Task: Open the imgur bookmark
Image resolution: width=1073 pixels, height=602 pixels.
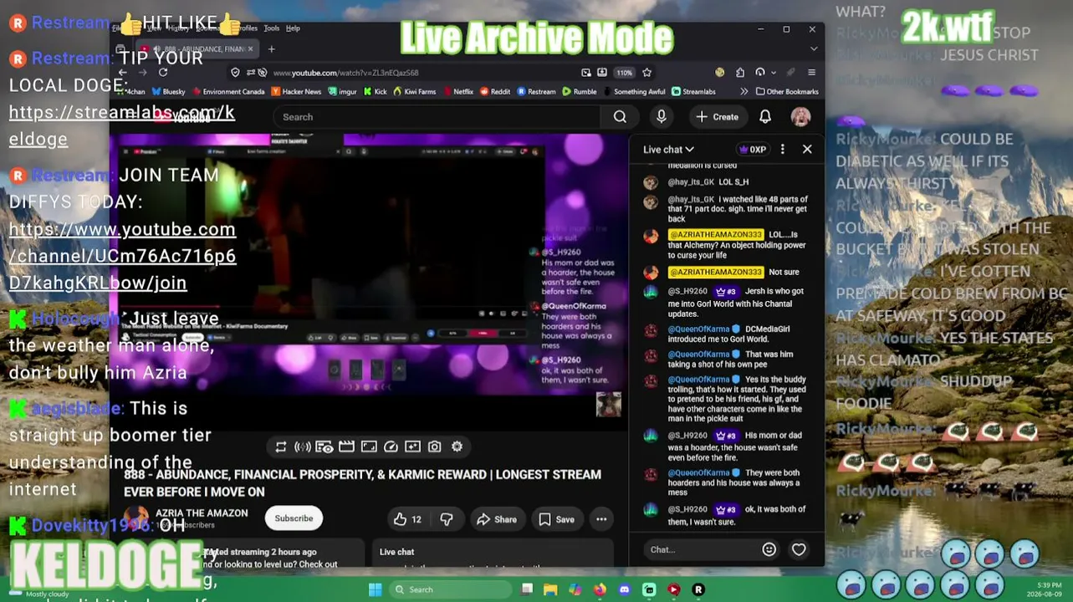Action: click(x=343, y=91)
